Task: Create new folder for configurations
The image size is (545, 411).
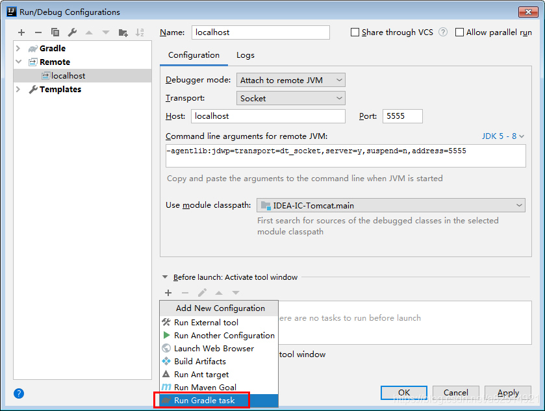Action: click(x=123, y=32)
